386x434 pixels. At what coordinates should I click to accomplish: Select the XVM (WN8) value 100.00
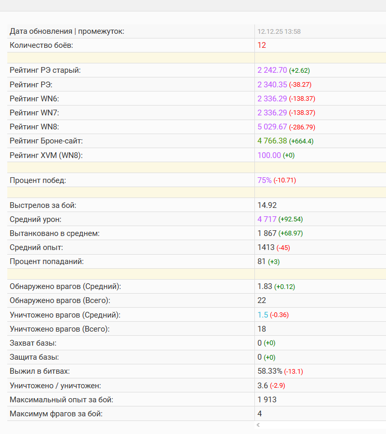pos(269,155)
